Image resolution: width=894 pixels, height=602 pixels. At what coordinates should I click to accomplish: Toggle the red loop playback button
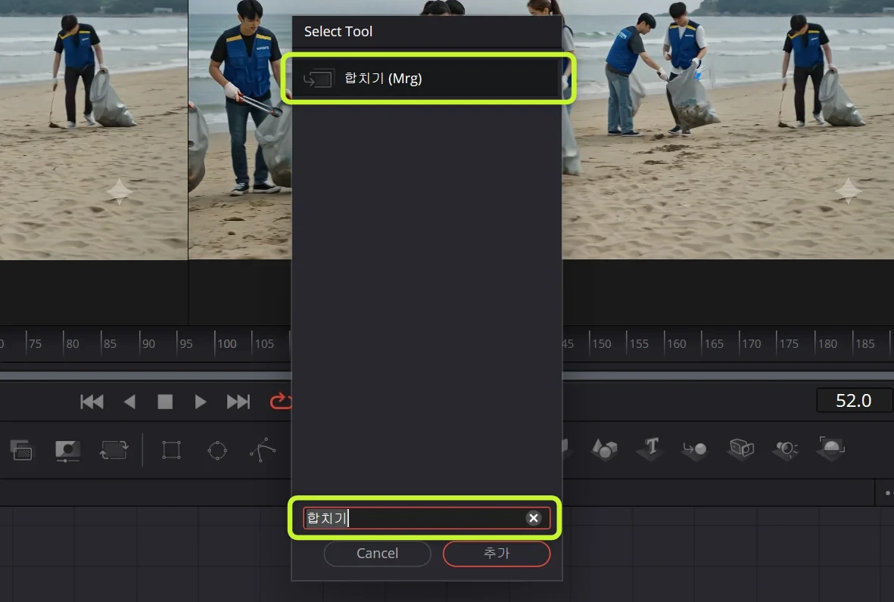[x=281, y=402]
